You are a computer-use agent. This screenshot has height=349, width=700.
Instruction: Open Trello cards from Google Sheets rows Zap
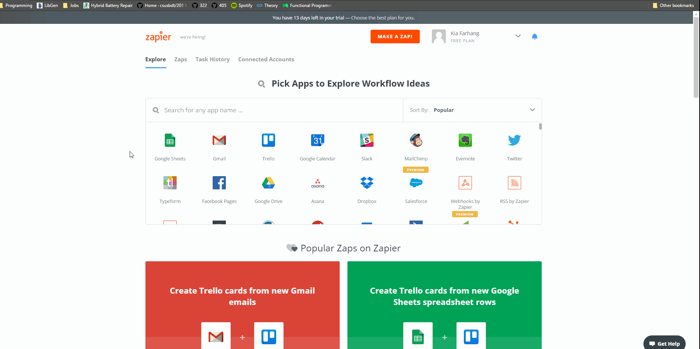point(444,296)
